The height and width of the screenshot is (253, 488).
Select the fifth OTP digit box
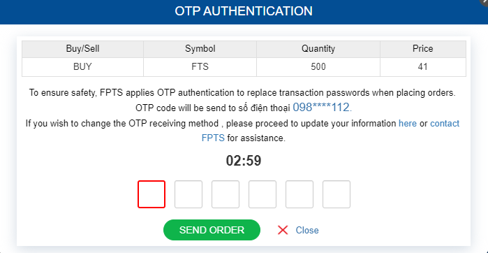(x=300, y=194)
